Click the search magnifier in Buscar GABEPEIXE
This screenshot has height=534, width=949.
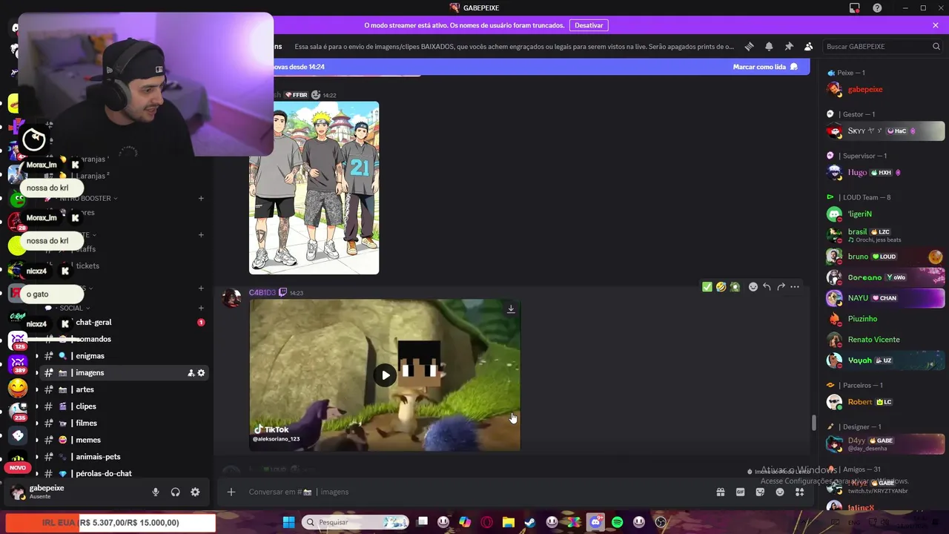coord(936,46)
